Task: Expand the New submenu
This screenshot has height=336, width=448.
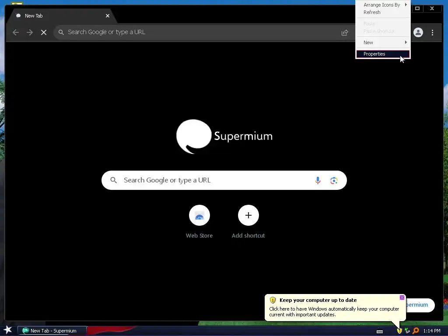Action: [x=383, y=42]
